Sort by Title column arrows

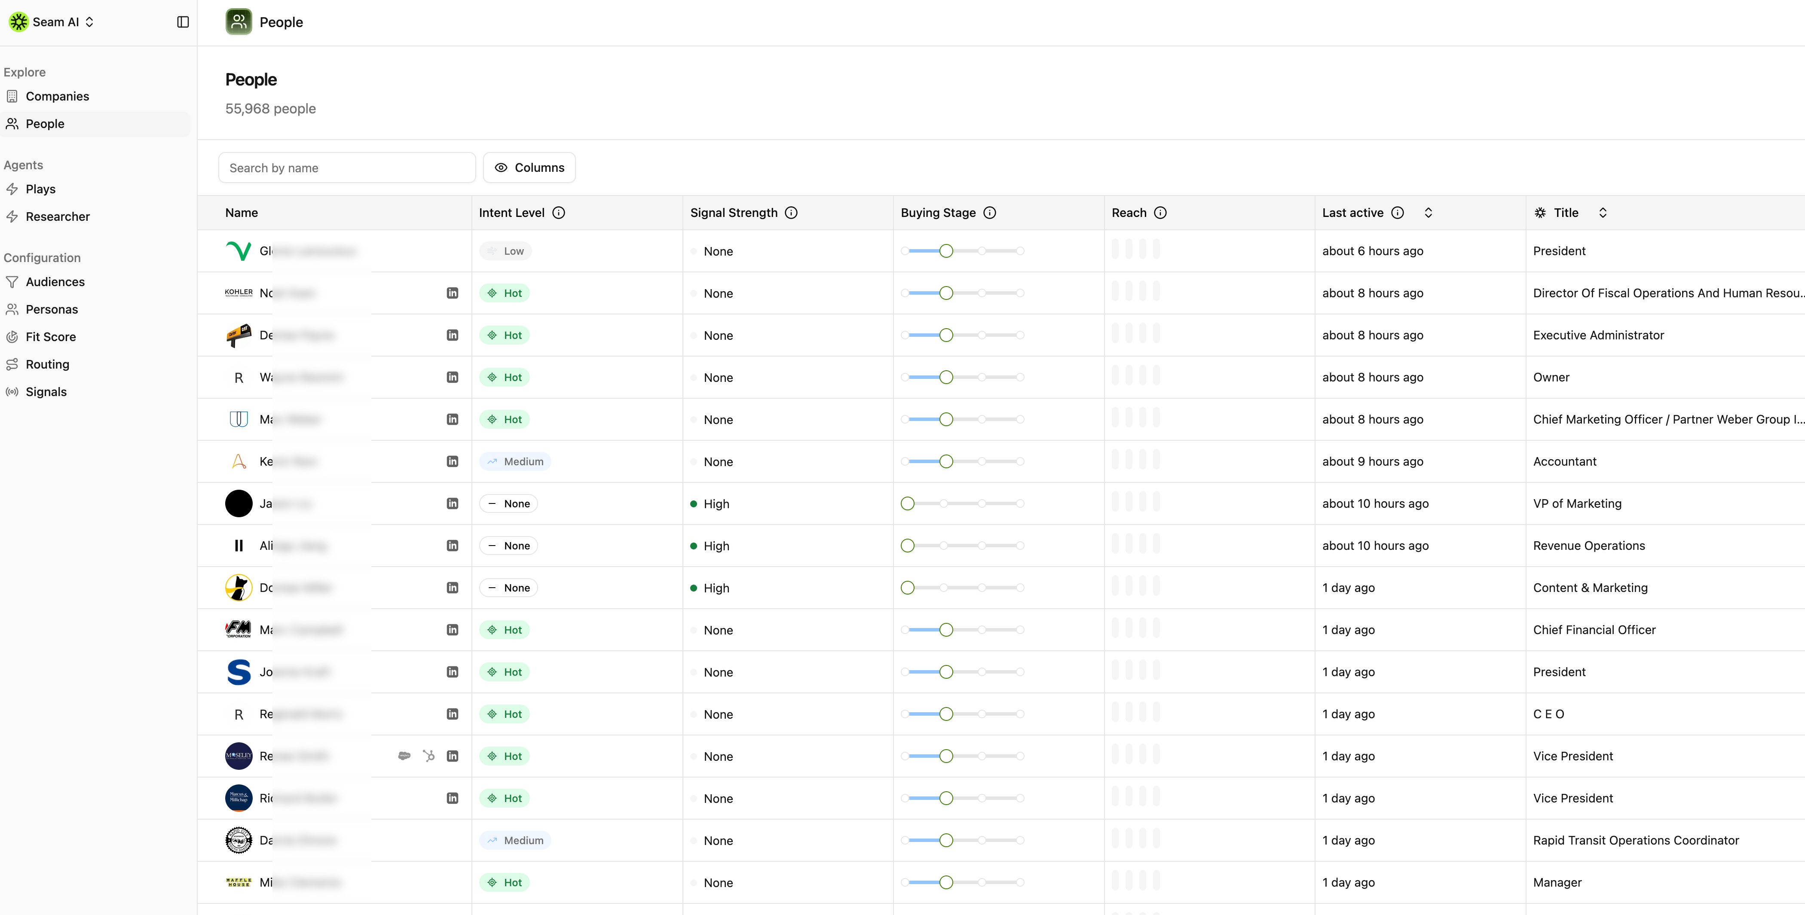(x=1603, y=212)
